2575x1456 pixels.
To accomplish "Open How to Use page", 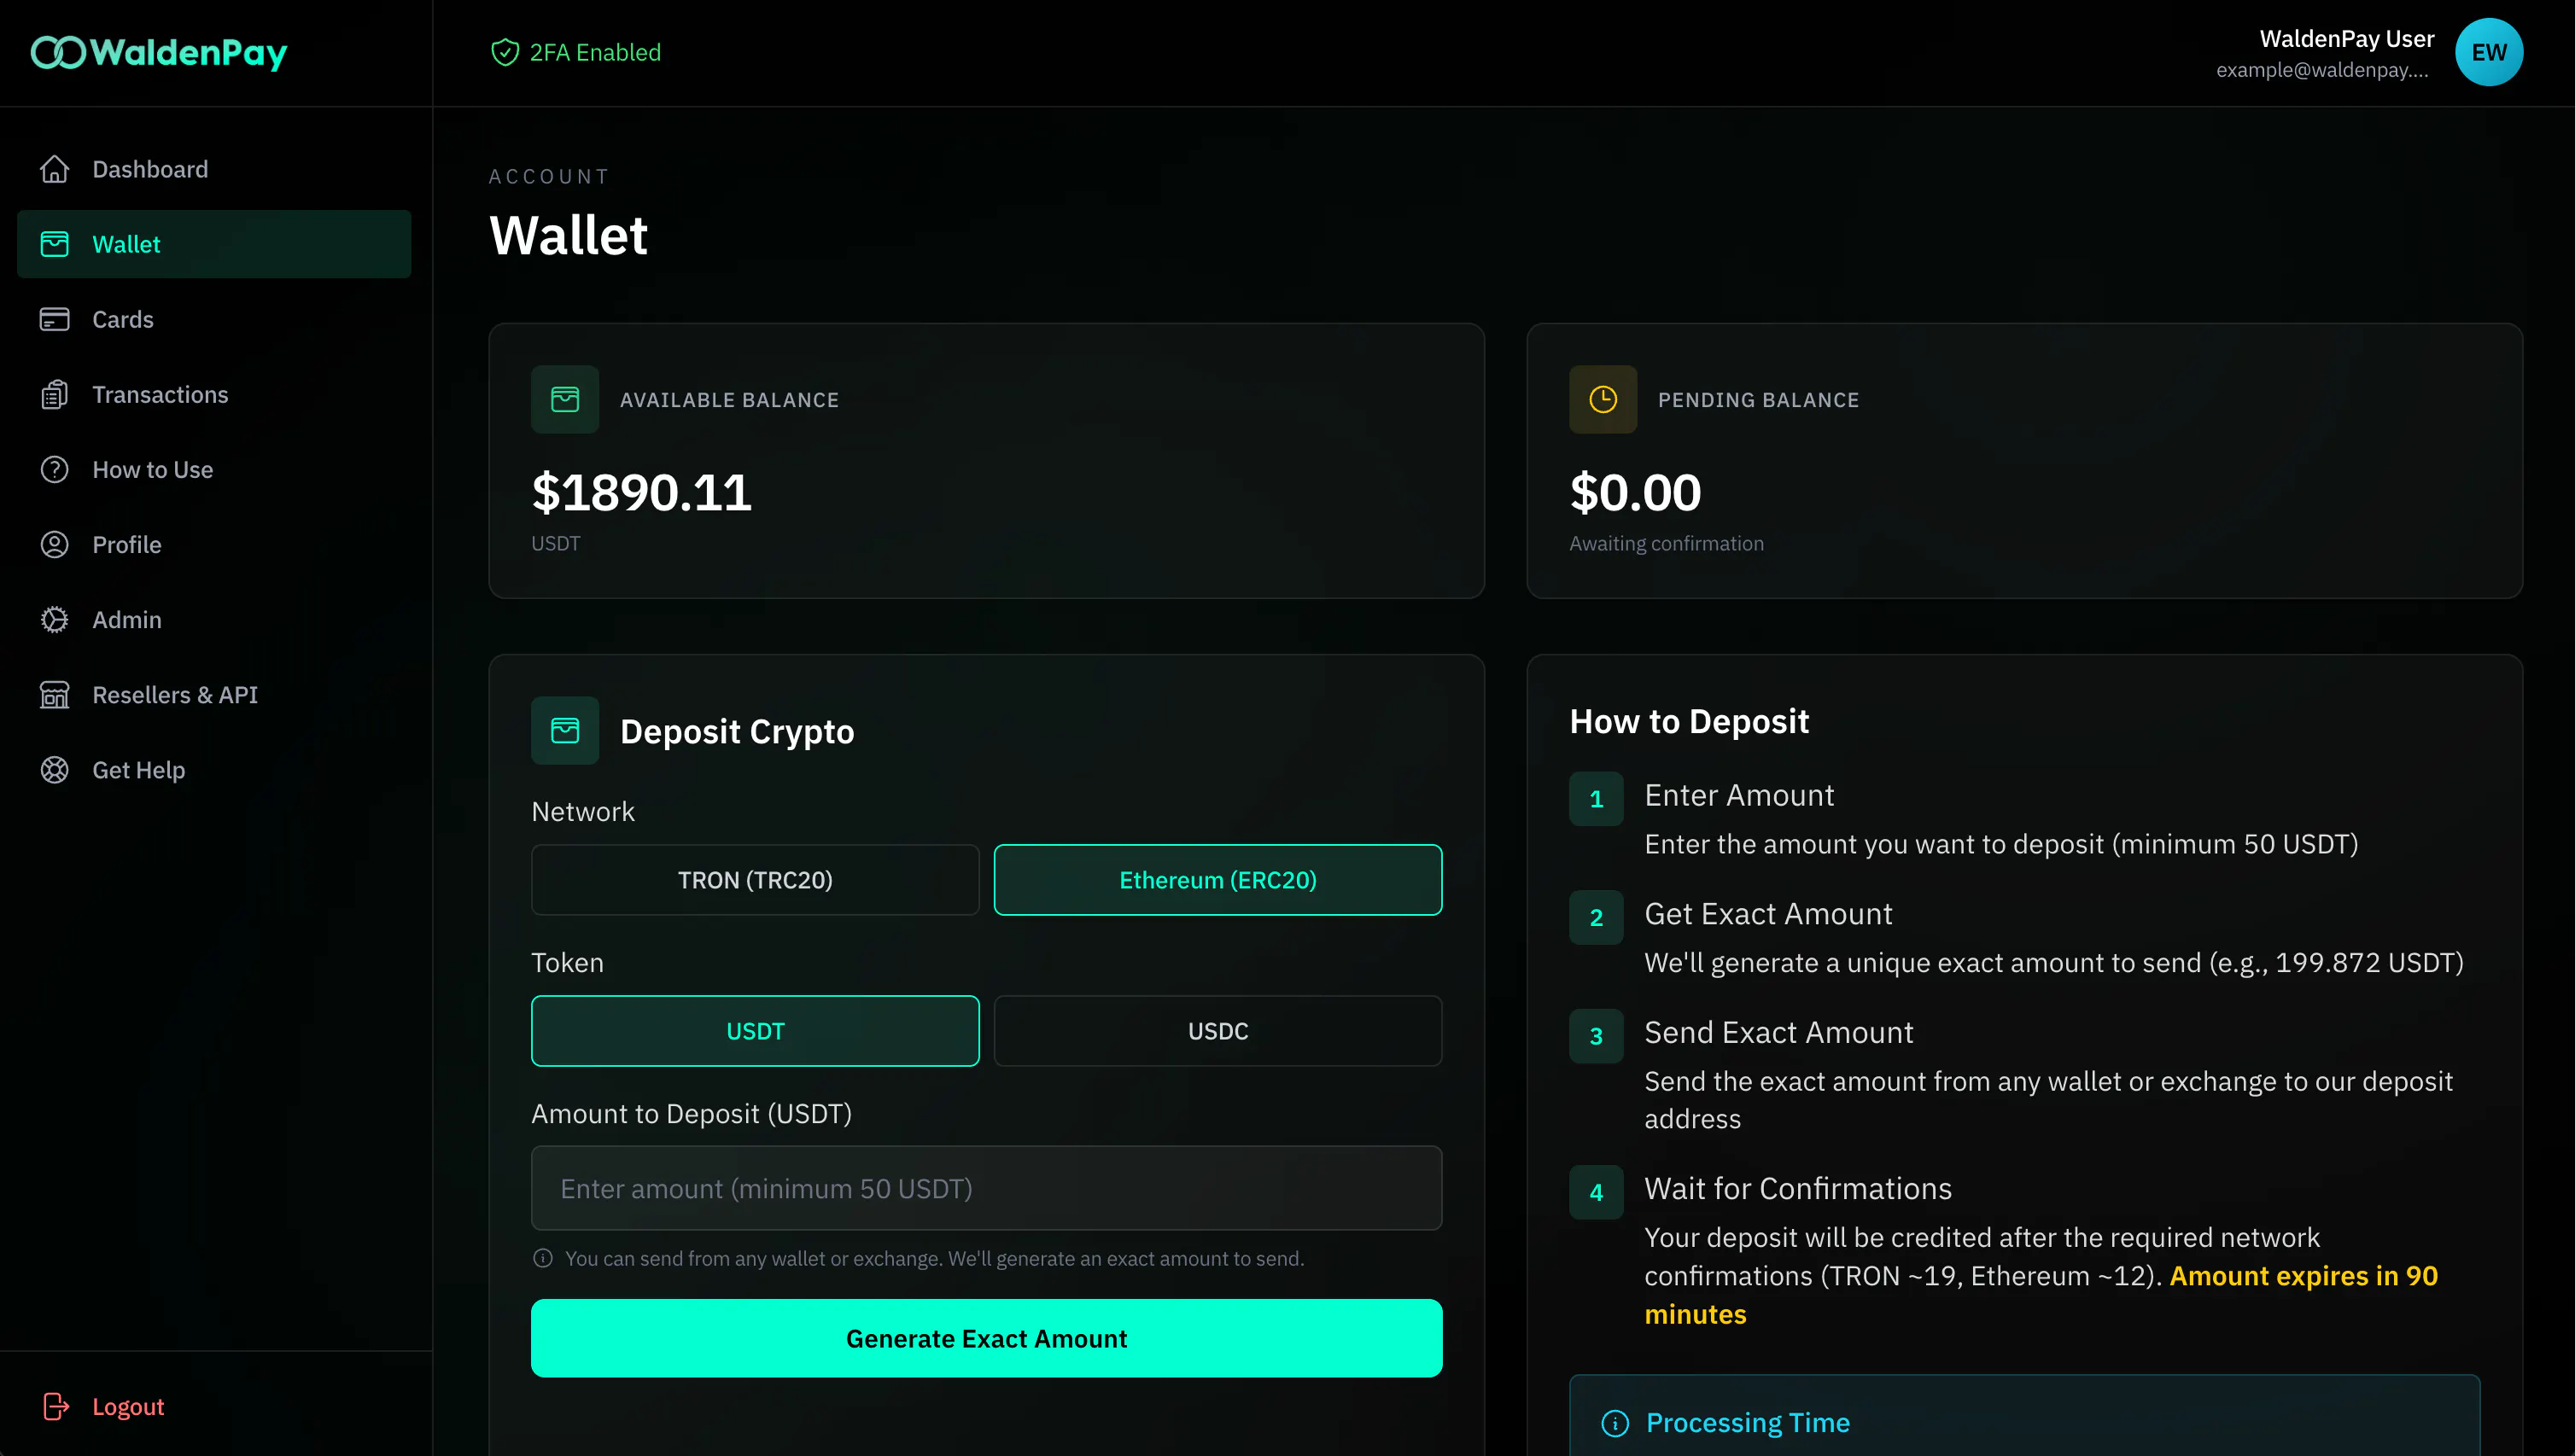I will point(214,469).
